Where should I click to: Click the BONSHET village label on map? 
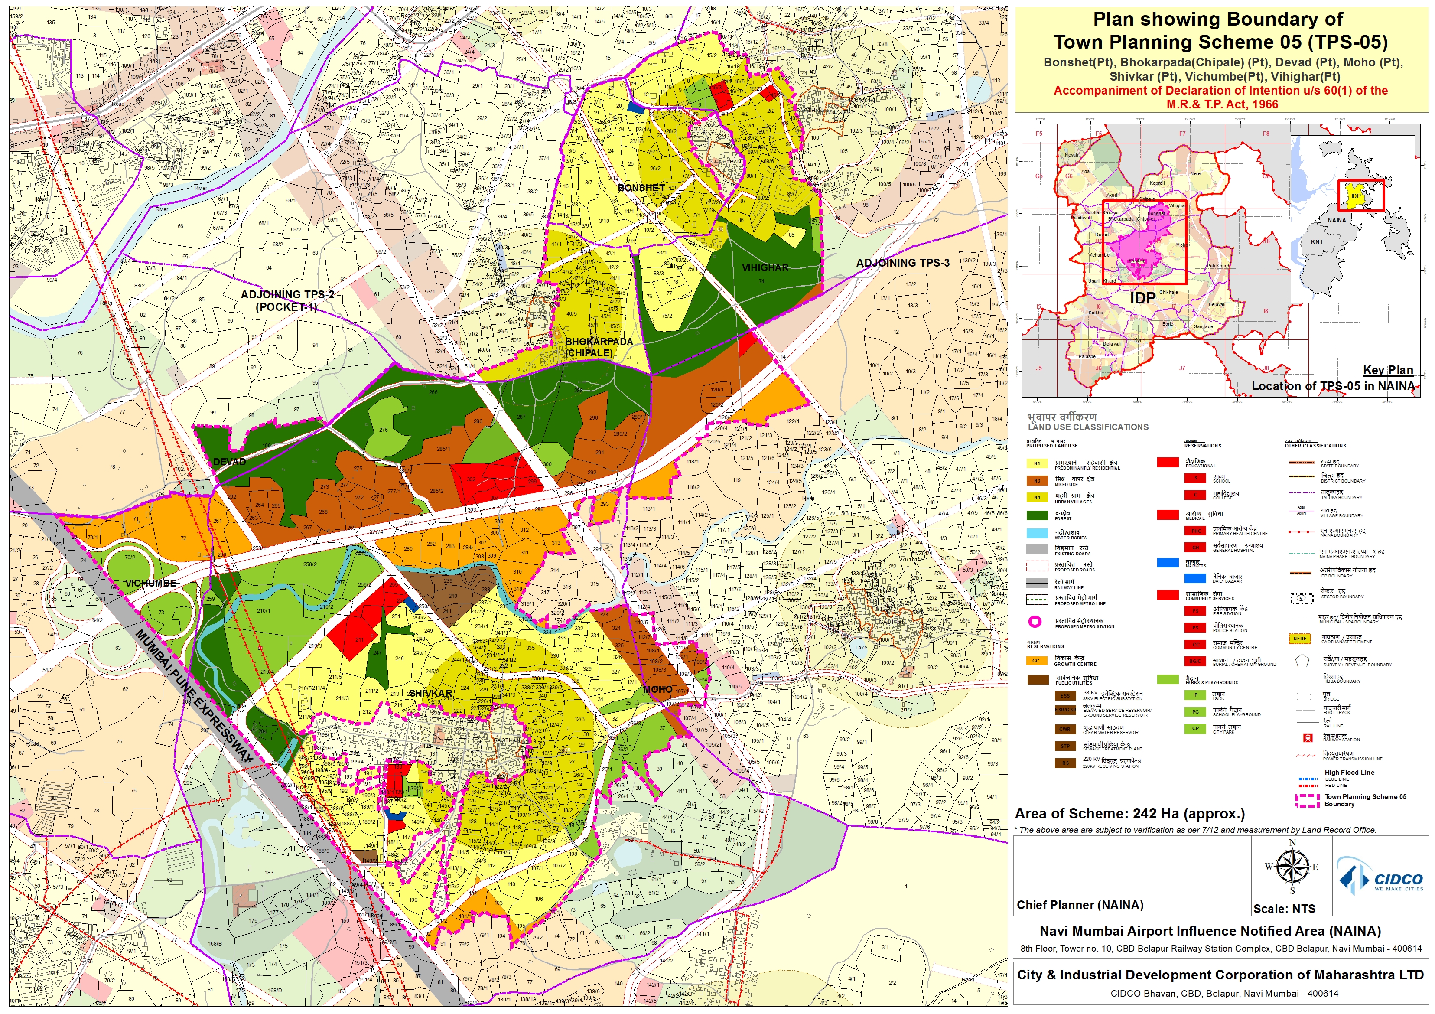(641, 188)
